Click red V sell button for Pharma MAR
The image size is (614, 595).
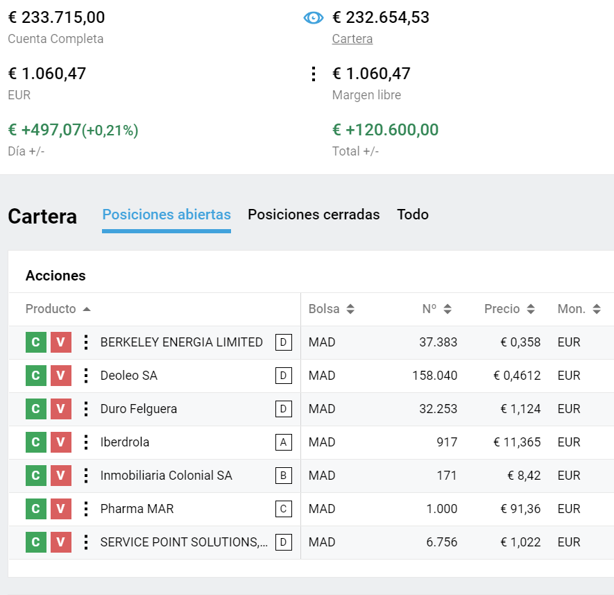(60, 509)
